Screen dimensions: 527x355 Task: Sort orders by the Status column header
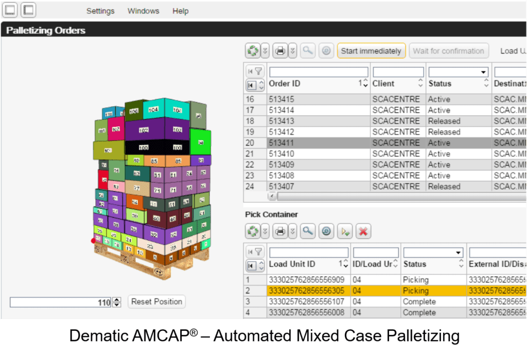(x=459, y=83)
